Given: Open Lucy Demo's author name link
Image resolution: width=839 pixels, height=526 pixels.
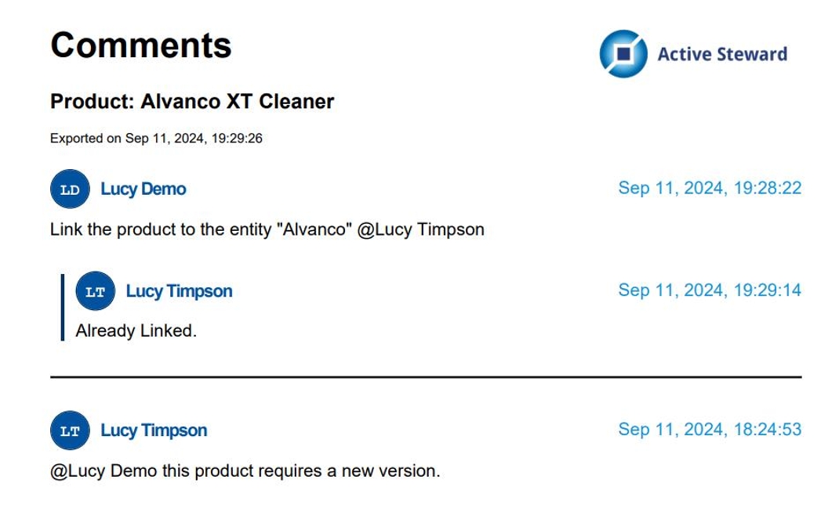Looking at the screenshot, I should [143, 189].
